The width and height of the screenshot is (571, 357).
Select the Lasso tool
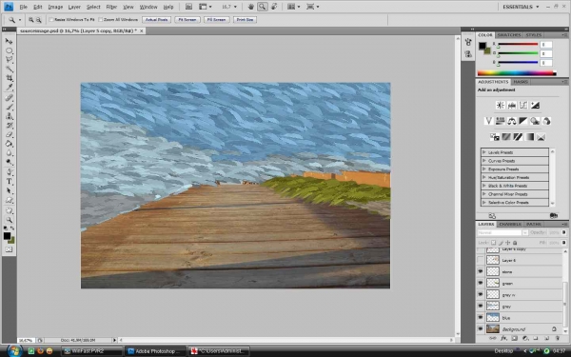pyautogui.click(x=9, y=60)
